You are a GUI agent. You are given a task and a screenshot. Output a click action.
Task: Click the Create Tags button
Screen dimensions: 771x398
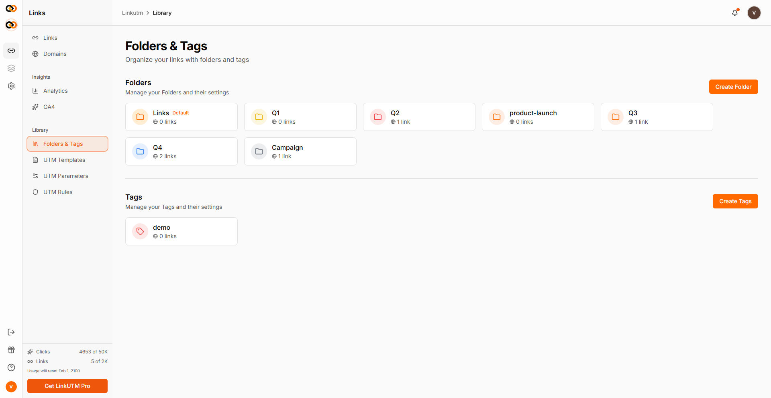point(735,201)
